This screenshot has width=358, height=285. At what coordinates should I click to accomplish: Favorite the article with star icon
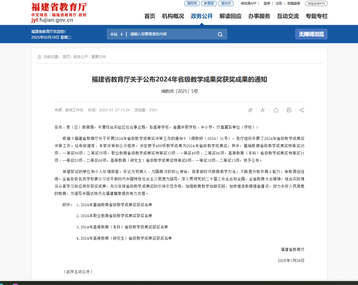[276, 110]
